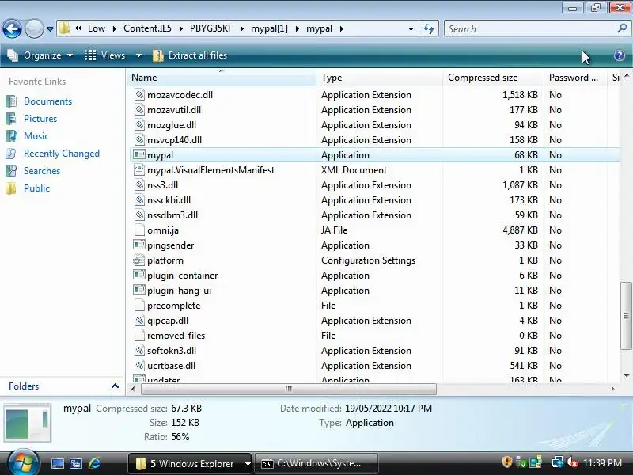This screenshot has height=475, width=633.
Task: Sort by Compressed size column
Action: 493,78
